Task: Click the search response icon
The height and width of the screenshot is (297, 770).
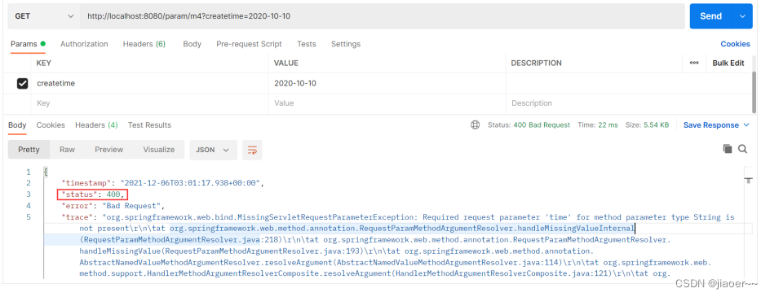Action: tap(742, 149)
